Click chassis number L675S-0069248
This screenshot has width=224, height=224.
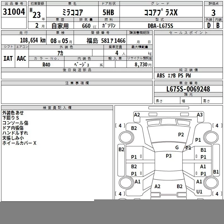pos(188,89)
